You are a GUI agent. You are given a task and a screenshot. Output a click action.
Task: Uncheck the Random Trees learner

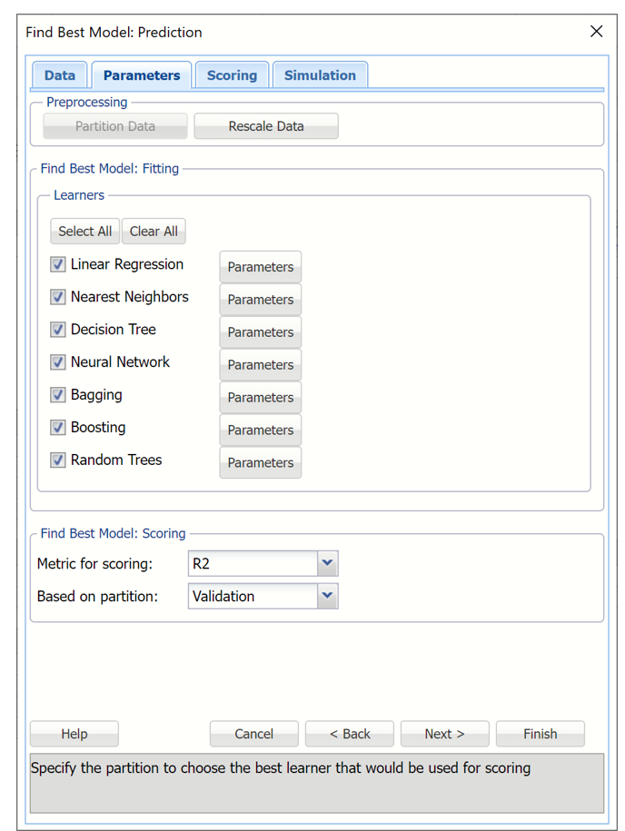(x=57, y=460)
